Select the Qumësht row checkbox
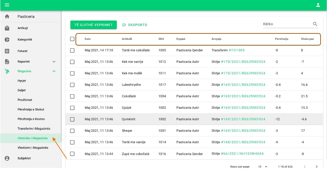327x175 pixels. [x=72, y=119]
